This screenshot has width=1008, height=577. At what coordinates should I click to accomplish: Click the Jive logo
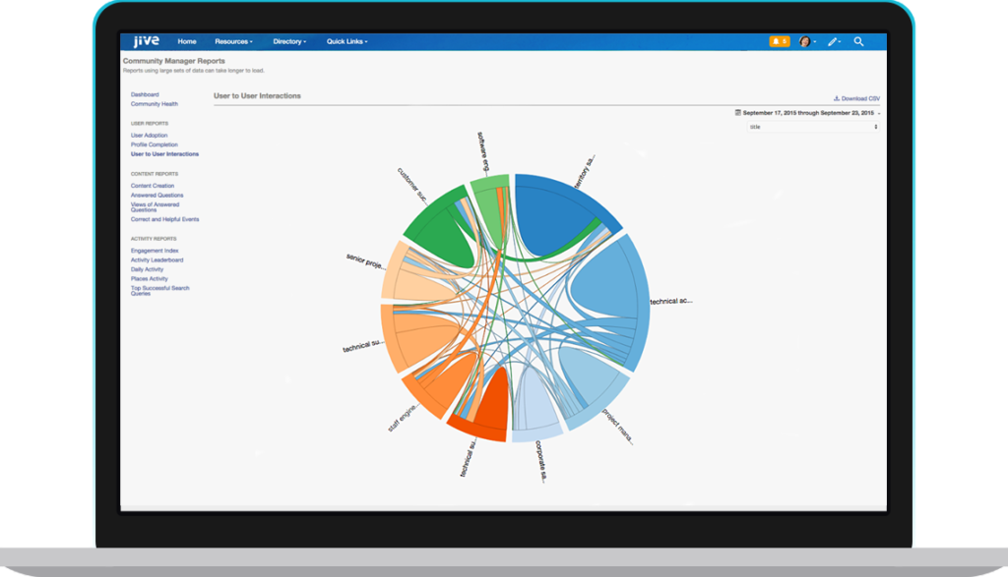click(x=146, y=41)
